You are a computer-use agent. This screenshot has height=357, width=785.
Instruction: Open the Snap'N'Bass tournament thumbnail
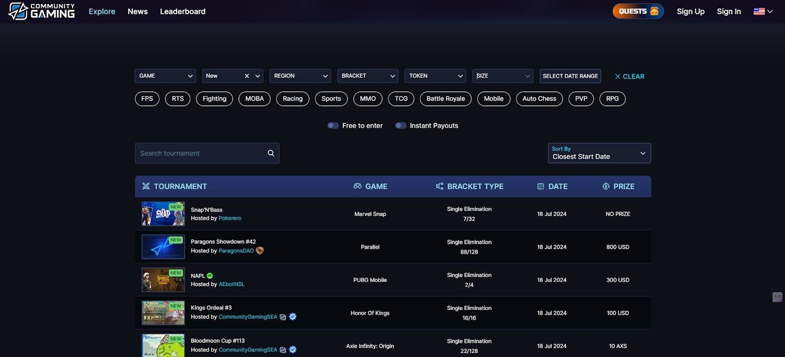click(x=163, y=214)
